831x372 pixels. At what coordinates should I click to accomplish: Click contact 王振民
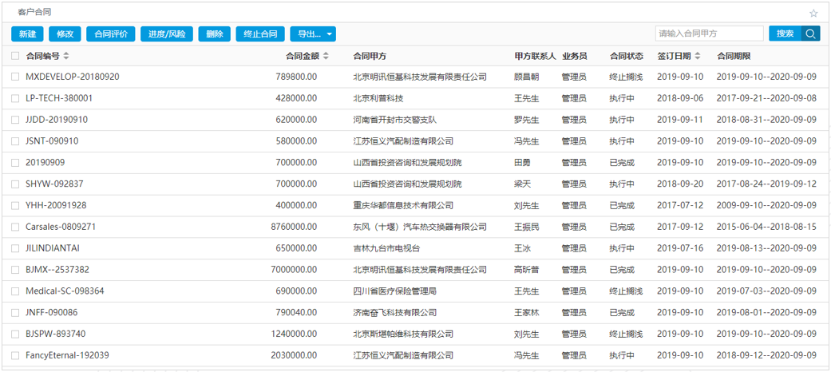click(x=527, y=227)
